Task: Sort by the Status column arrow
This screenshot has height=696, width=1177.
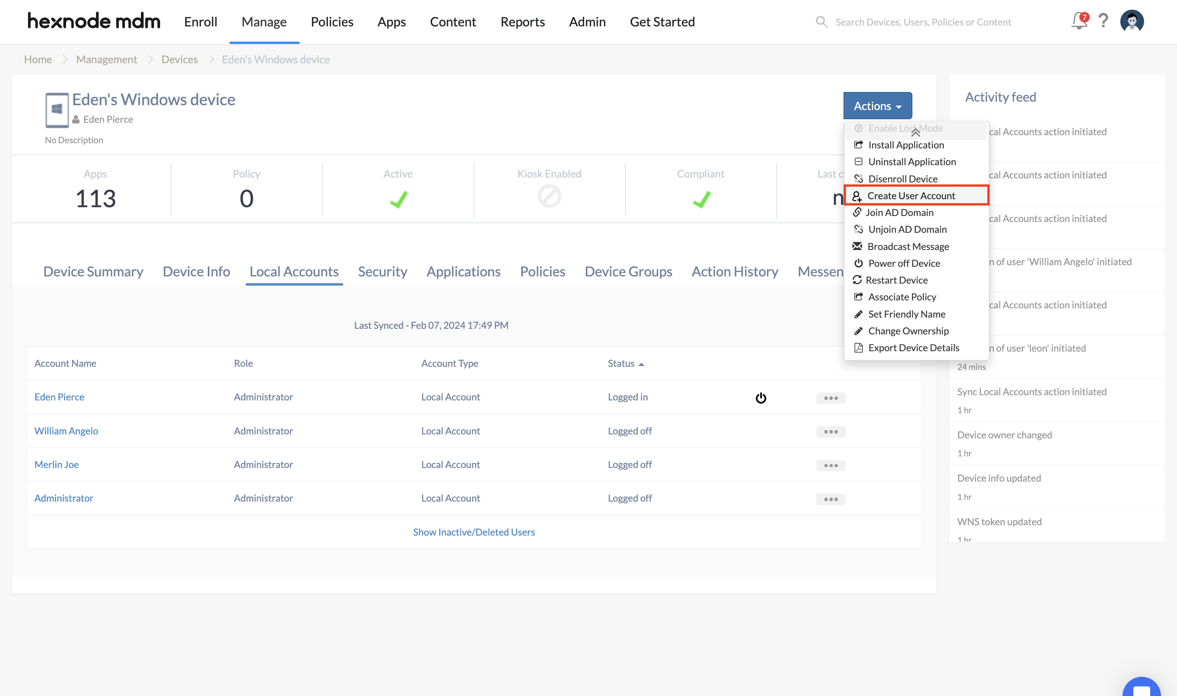Action: (x=641, y=364)
